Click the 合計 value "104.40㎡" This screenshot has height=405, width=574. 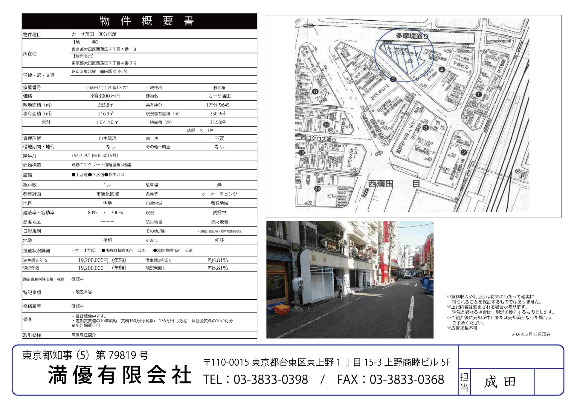tap(108, 122)
